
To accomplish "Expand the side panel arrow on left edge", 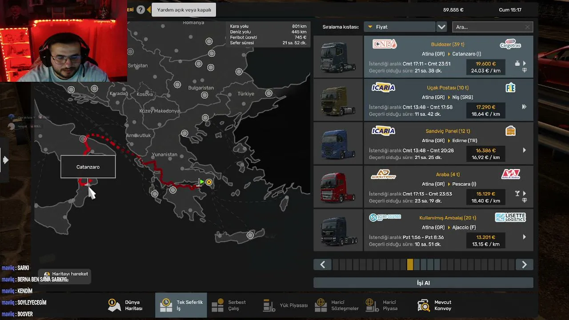I will pos(5,160).
